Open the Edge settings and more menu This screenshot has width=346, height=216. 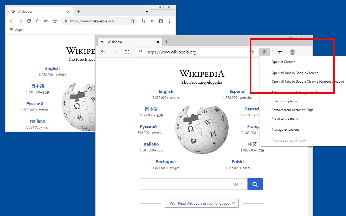tap(305, 52)
